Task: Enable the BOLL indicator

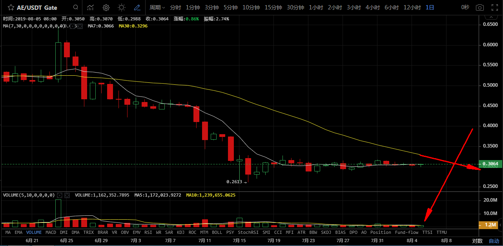Action: [x=217, y=232]
